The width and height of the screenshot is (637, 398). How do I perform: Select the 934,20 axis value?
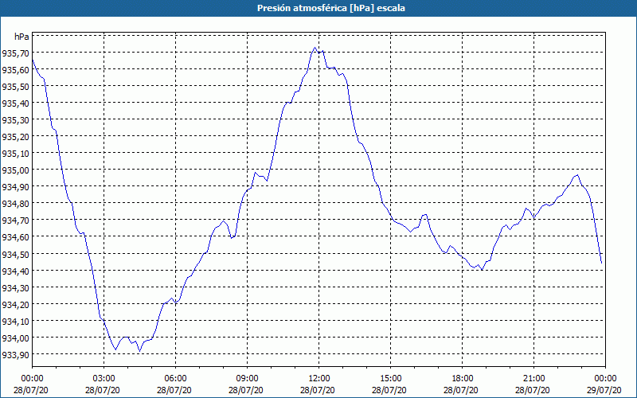coord(15,304)
